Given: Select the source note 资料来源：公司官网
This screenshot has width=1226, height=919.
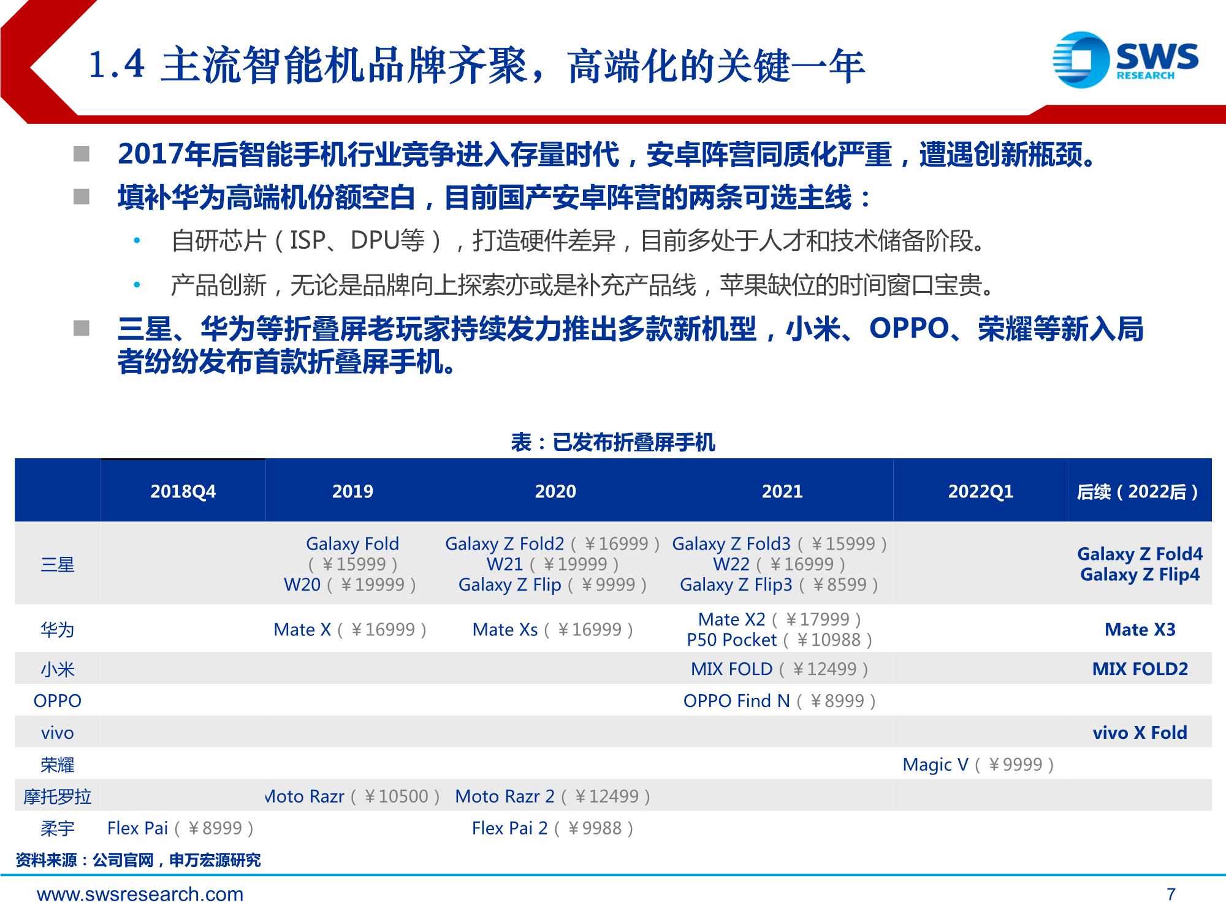Looking at the screenshot, I should pos(139,860).
